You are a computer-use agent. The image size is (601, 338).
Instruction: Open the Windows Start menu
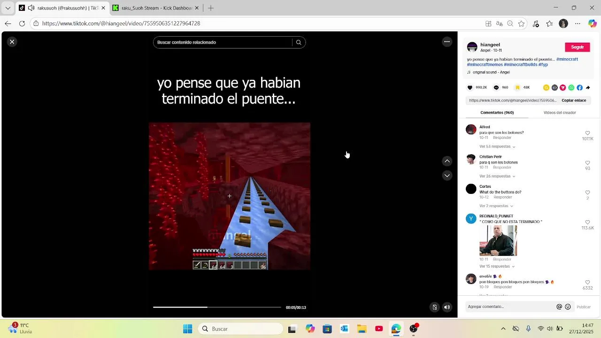click(x=187, y=329)
